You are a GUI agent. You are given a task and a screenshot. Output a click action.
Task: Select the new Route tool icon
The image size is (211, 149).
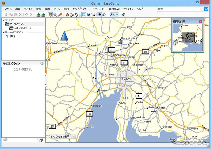pyautogui.click(x=72, y=15)
